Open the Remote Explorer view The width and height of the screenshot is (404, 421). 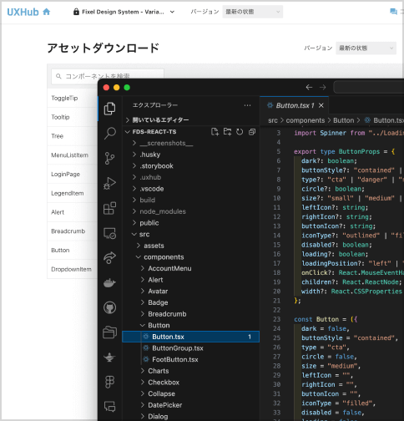[109, 233]
